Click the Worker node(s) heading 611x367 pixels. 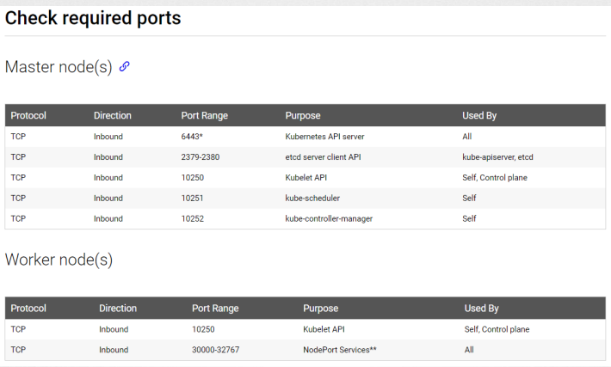(x=59, y=260)
